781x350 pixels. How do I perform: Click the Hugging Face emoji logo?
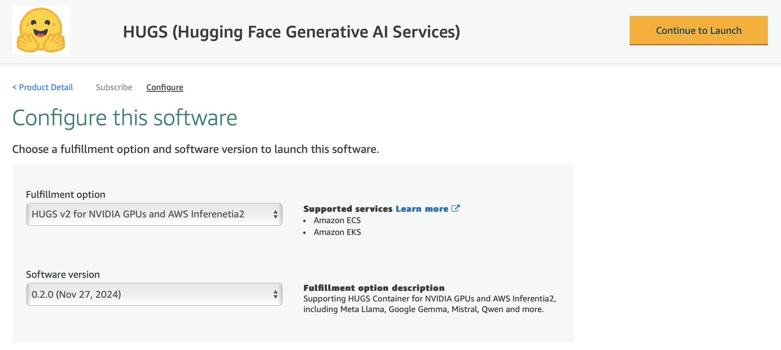pyautogui.click(x=41, y=31)
